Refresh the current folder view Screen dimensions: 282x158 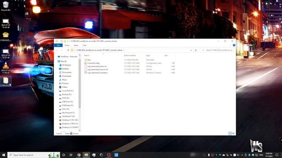196,50
